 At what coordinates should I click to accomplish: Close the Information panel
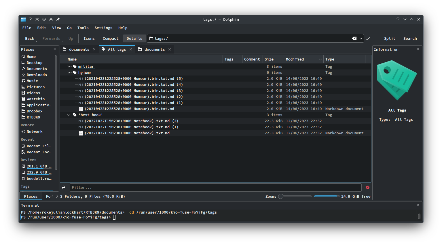pyautogui.click(x=418, y=49)
